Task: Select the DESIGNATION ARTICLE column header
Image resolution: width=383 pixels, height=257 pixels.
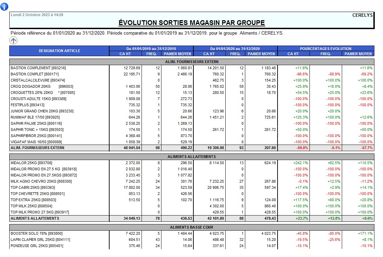Action: click(59, 51)
